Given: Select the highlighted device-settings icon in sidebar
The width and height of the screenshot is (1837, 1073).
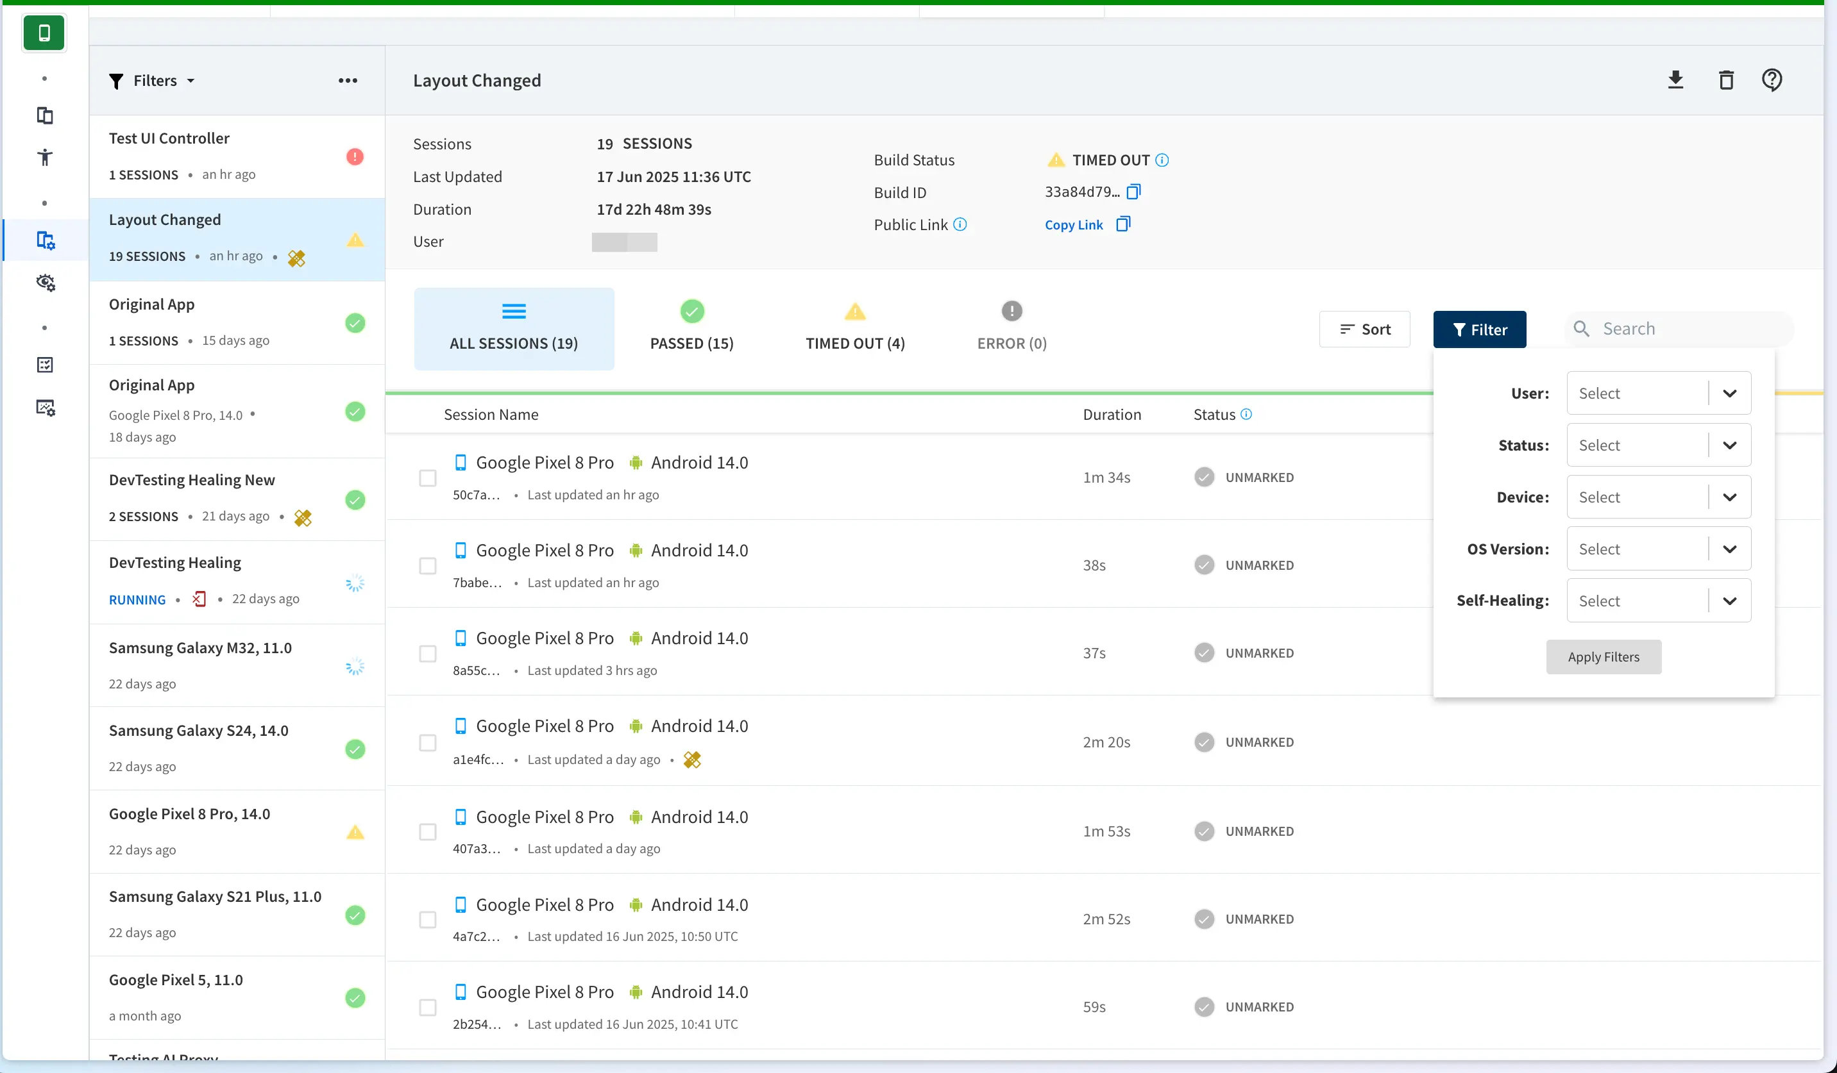Looking at the screenshot, I should point(45,240).
